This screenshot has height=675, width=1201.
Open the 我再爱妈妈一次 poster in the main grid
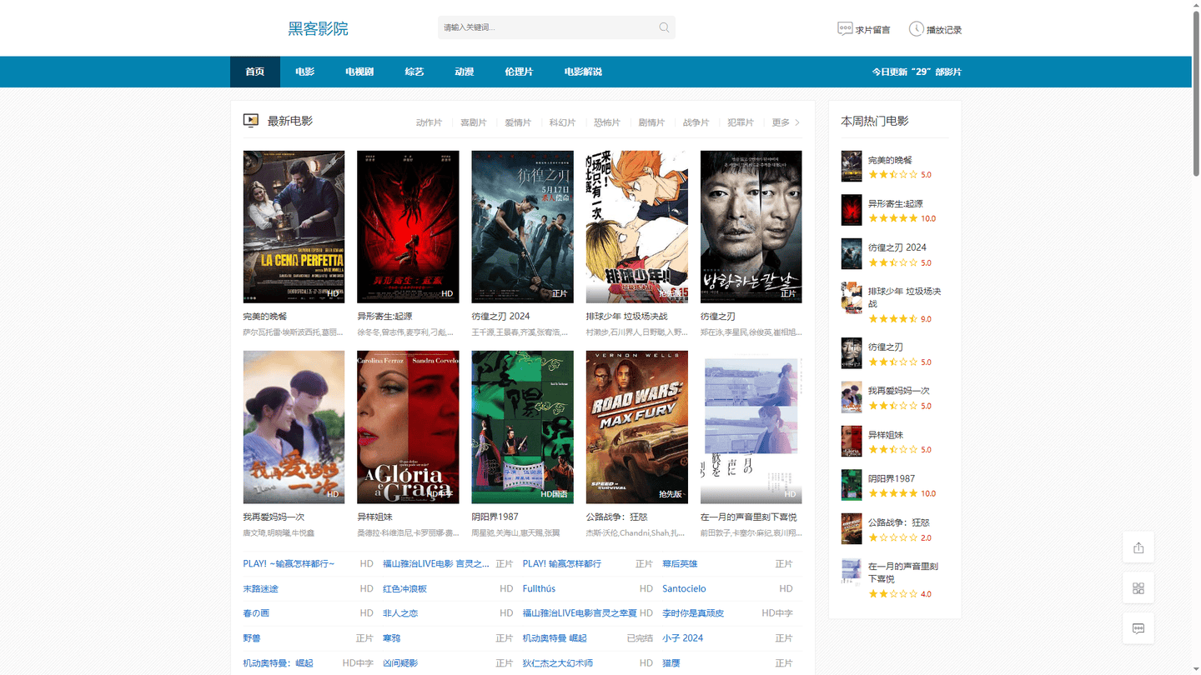(294, 427)
